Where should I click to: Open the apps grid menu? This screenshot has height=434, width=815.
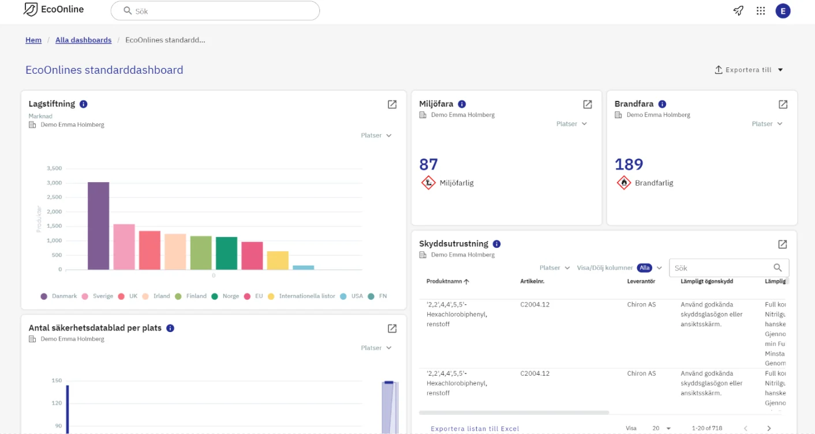pos(761,10)
